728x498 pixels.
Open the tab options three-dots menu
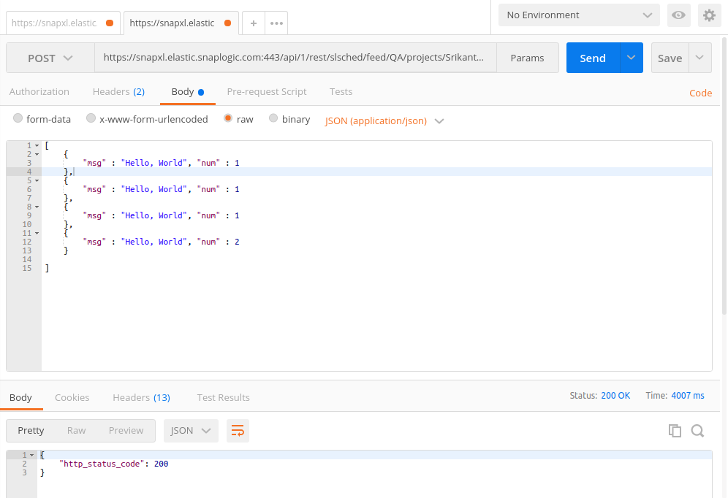(276, 23)
